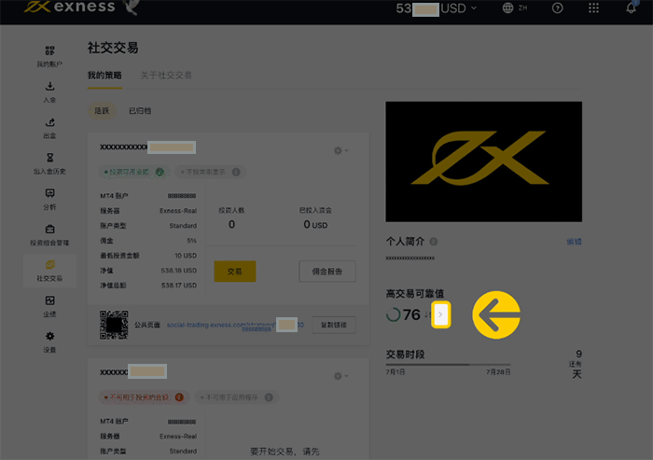The width and height of the screenshot is (653, 460).
Task: Select the 活跃 active filter
Action: [101, 111]
